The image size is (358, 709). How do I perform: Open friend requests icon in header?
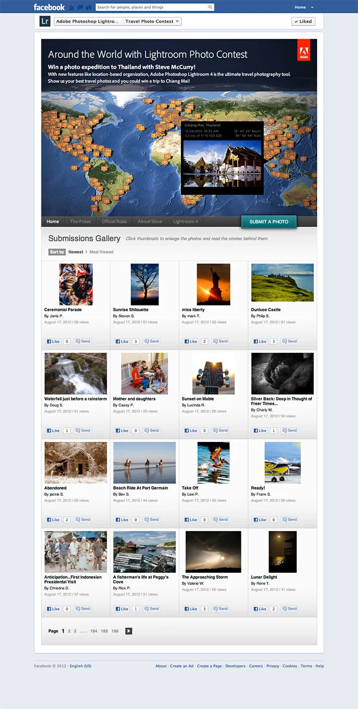pos(71,7)
